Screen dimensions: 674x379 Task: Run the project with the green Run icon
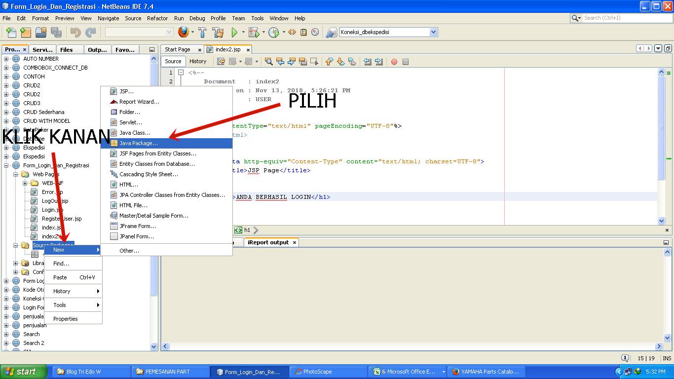(x=234, y=32)
